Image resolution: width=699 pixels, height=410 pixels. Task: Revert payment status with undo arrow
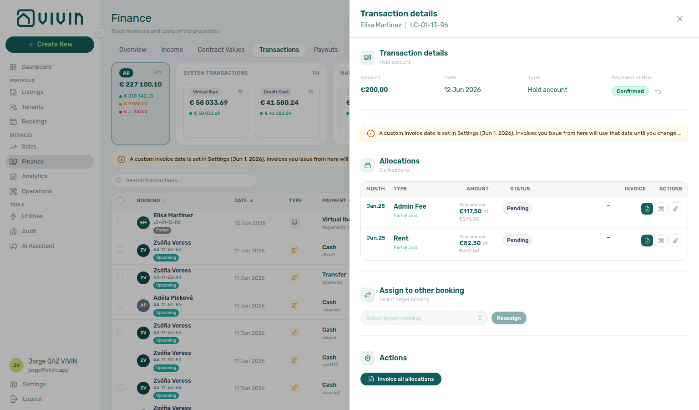[658, 91]
